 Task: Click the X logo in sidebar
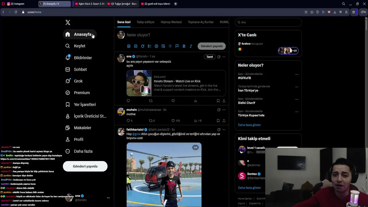pyautogui.click(x=68, y=22)
